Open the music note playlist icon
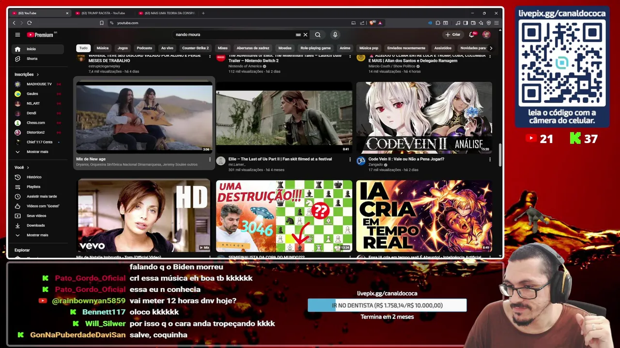Screen dimensions: 620x348 coord(458,23)
